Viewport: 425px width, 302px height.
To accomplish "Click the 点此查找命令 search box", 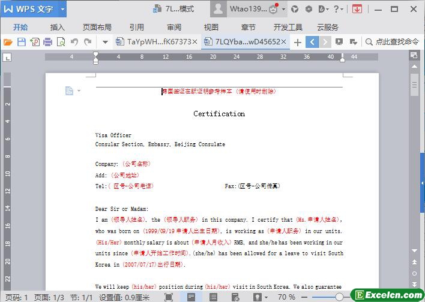I will tap(392, 42).
